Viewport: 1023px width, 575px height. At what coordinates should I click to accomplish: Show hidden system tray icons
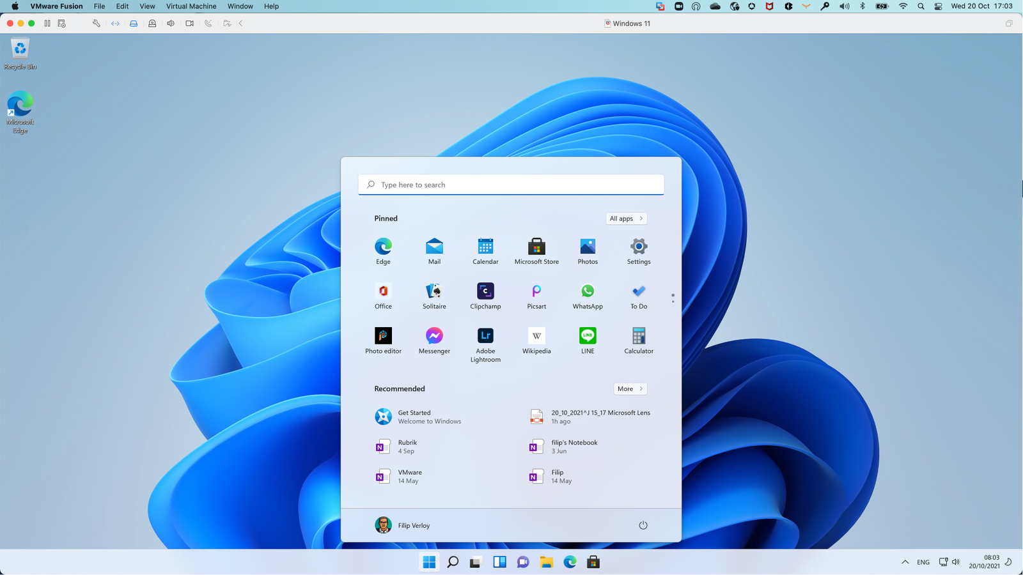click(x=905, y=562)
